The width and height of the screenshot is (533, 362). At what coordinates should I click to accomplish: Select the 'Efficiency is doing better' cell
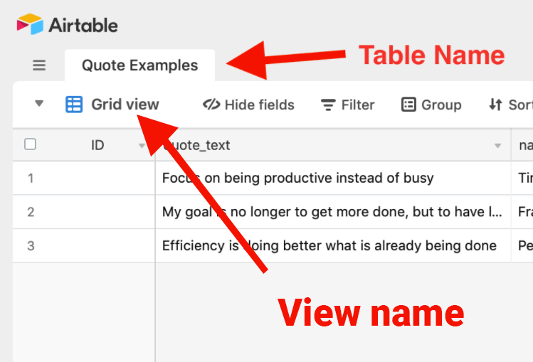click(329, 246)
